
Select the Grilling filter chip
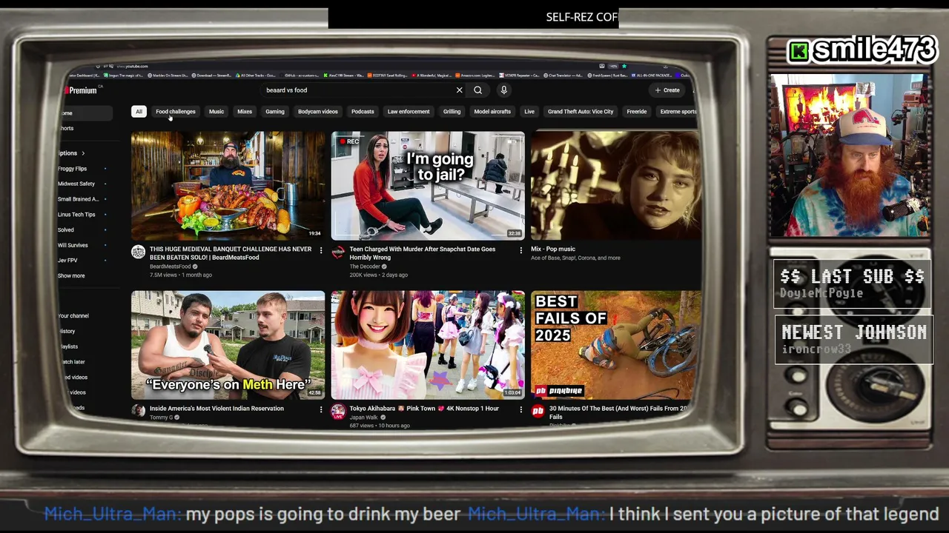(452, 112)
